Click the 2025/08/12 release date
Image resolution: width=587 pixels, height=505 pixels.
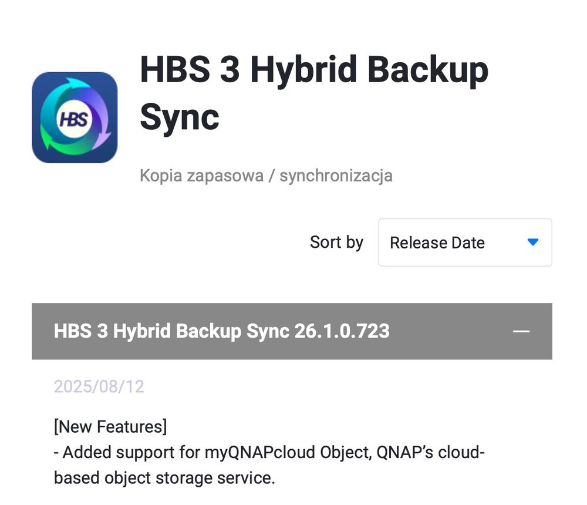point(99,386)
